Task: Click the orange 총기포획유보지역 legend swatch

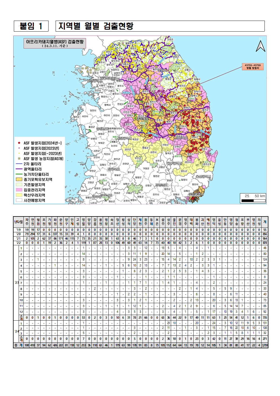Action: (x=19, y=180)
